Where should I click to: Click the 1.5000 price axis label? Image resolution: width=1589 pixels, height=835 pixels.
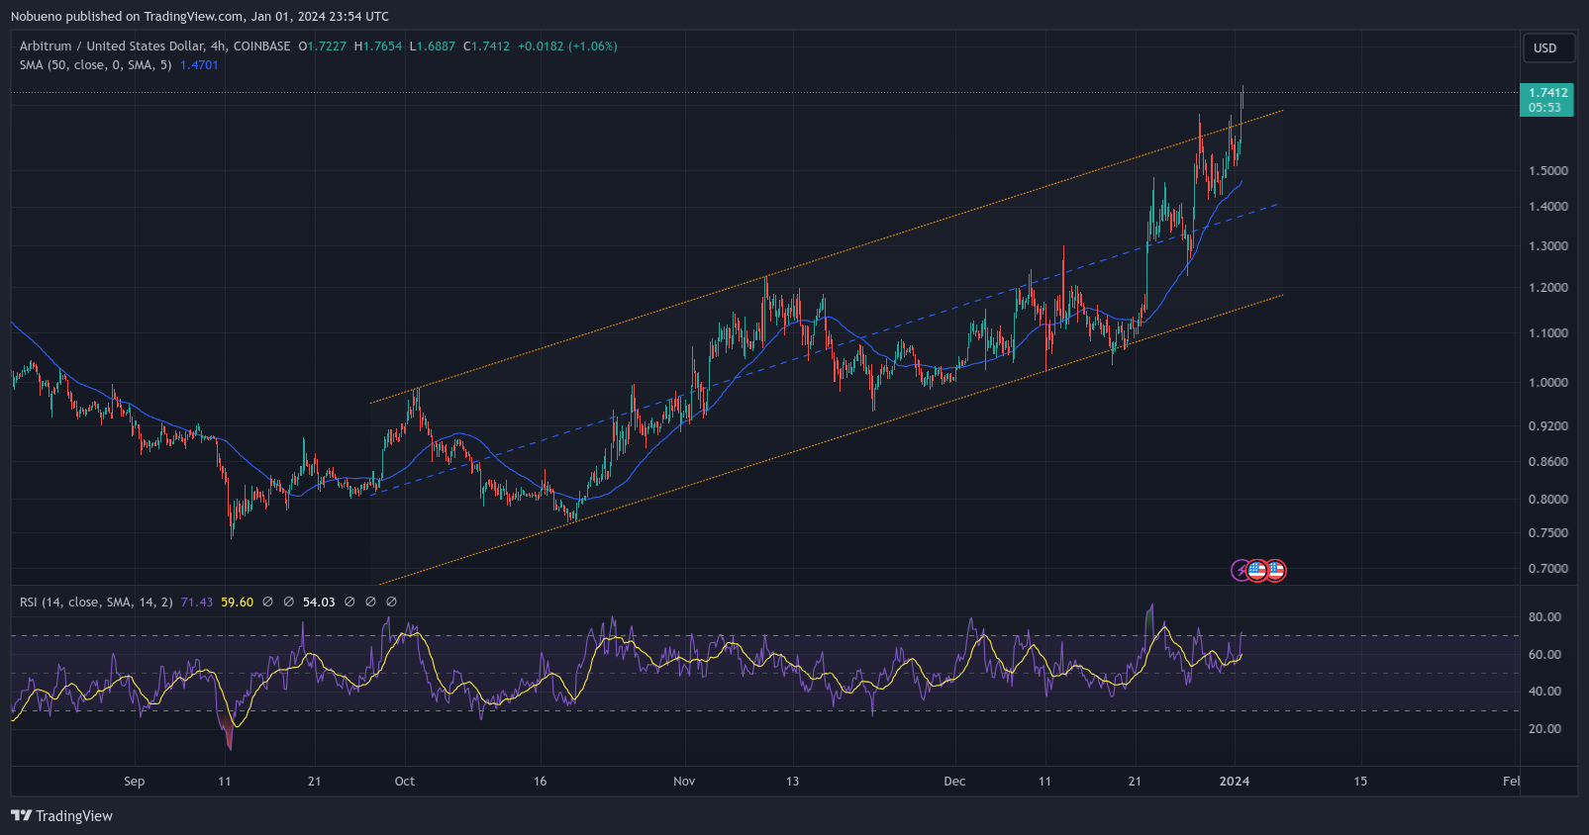[1548, 171]
